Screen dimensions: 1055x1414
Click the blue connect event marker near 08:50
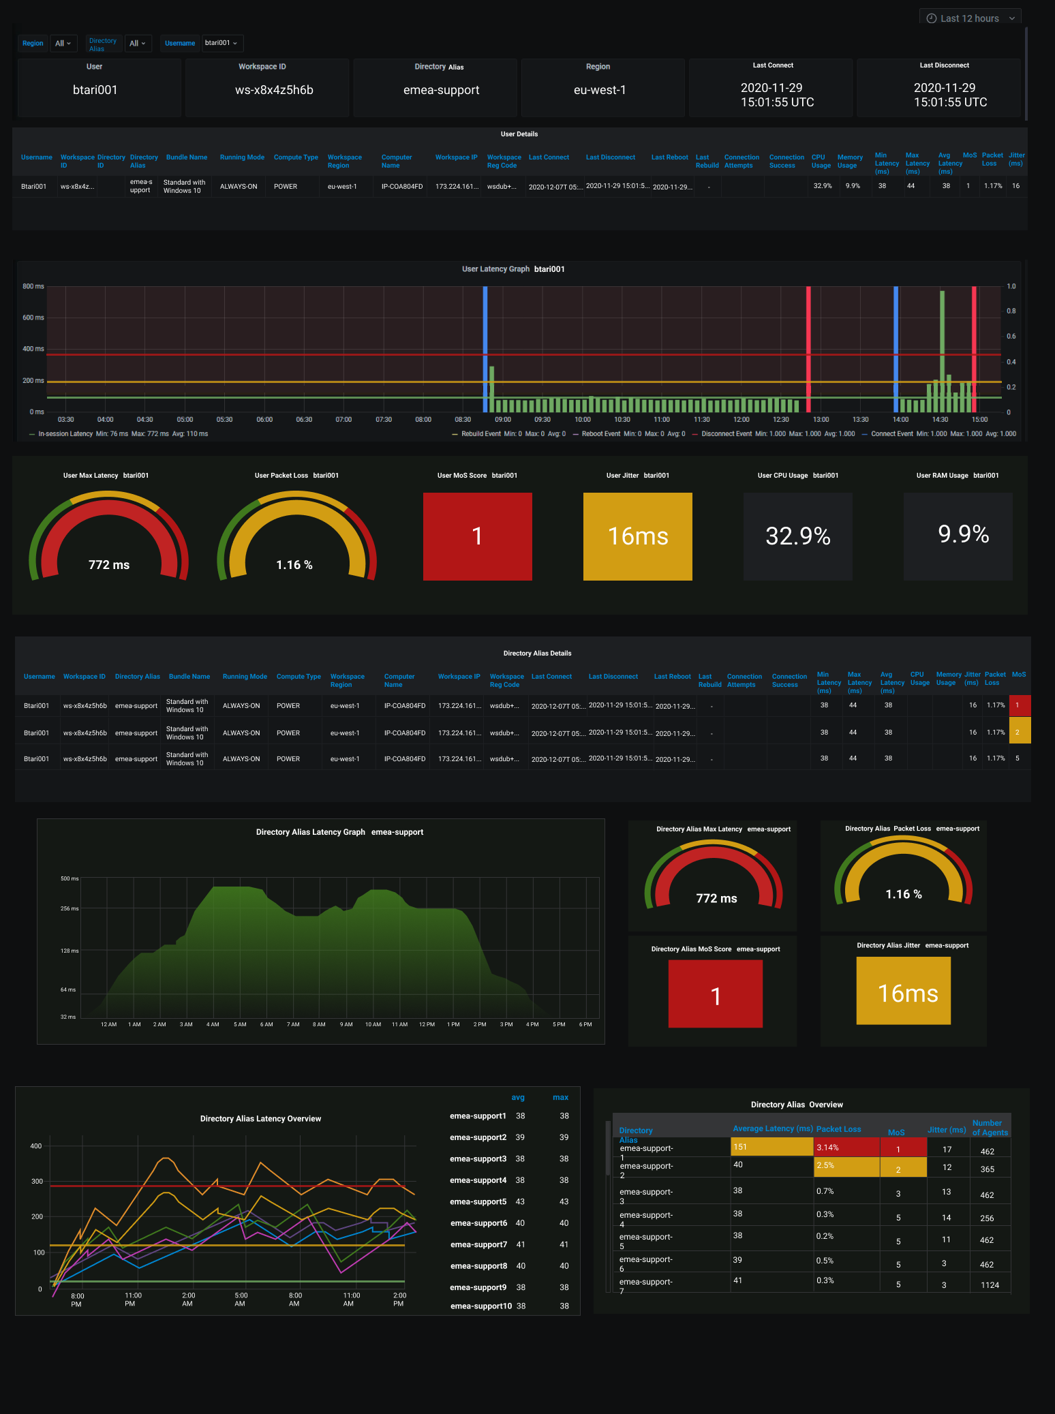485,349
